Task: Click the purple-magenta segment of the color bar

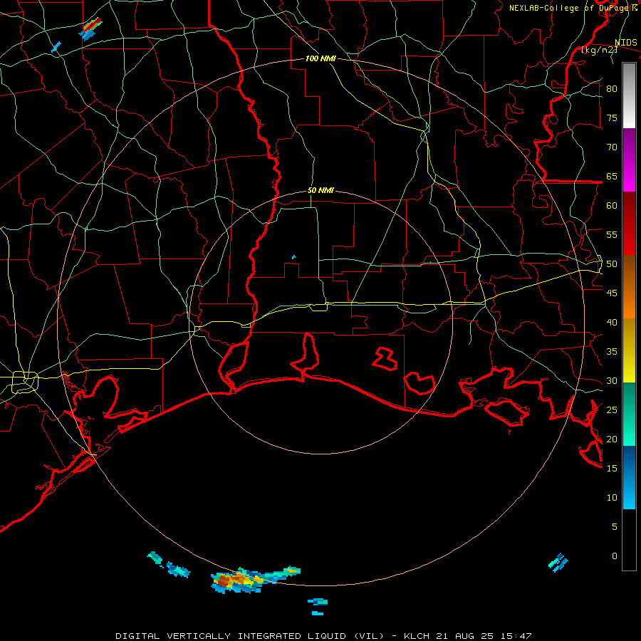Action: [x=629, y=160]
